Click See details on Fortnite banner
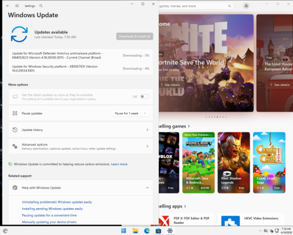The width and height of the screenshot is (293, 235). pyautogui.click(x=171, y=85)
